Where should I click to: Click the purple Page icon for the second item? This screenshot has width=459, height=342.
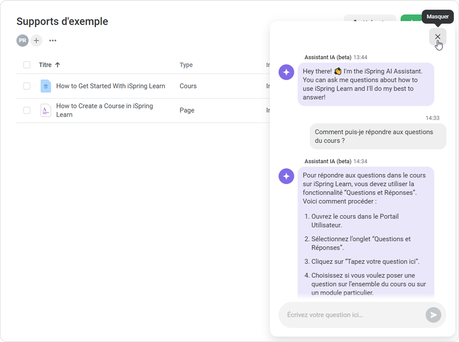[x=45, y=110]
